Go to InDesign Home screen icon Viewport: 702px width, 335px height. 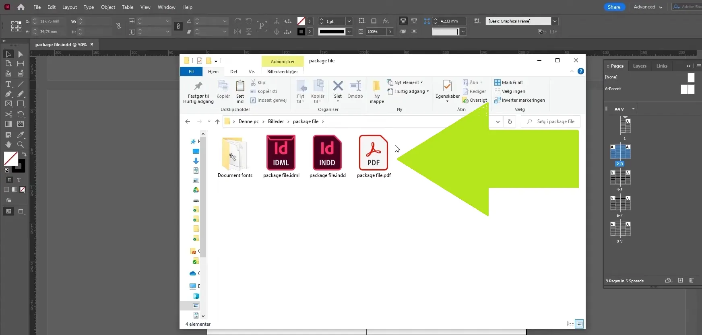pyautogui.click(x=21, y=7)
